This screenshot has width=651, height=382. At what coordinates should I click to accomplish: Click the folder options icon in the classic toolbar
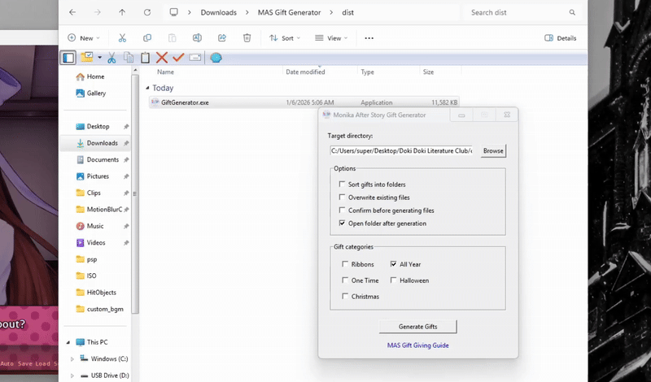[87, 57]
